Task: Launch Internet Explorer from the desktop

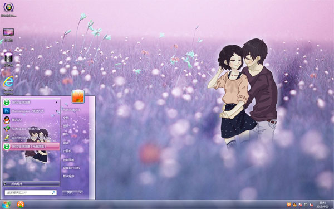Action: tap(8, 85)
